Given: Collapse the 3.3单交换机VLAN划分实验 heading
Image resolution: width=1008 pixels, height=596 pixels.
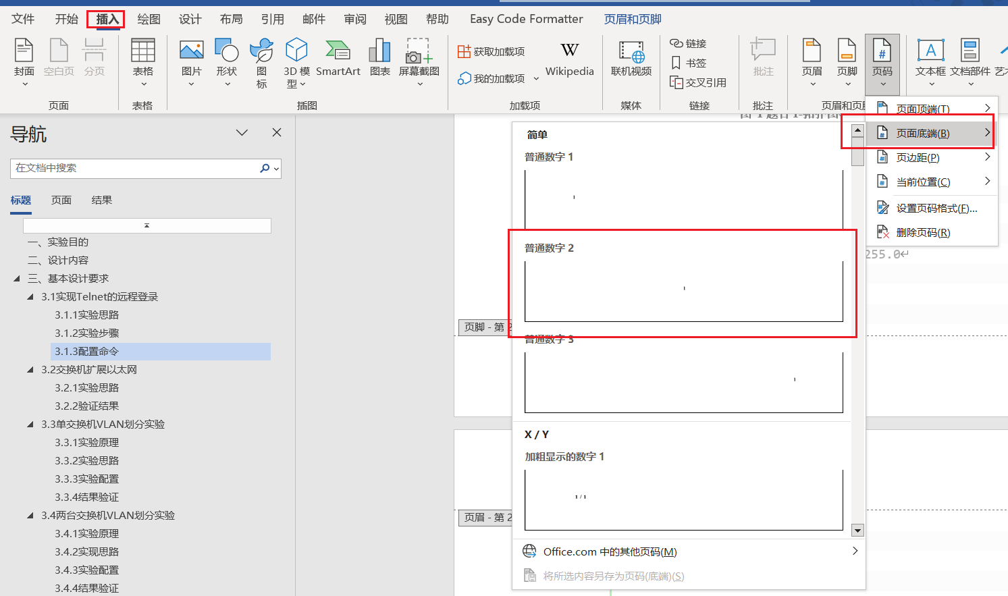Looking at the screenshot, I should [30, 424].
